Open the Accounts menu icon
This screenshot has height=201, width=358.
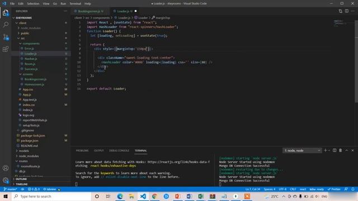pos(6,168)
